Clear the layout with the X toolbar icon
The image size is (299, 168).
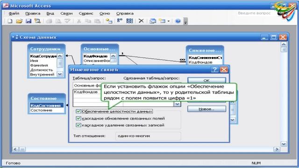pyautogui.click(x=141, y=21)
